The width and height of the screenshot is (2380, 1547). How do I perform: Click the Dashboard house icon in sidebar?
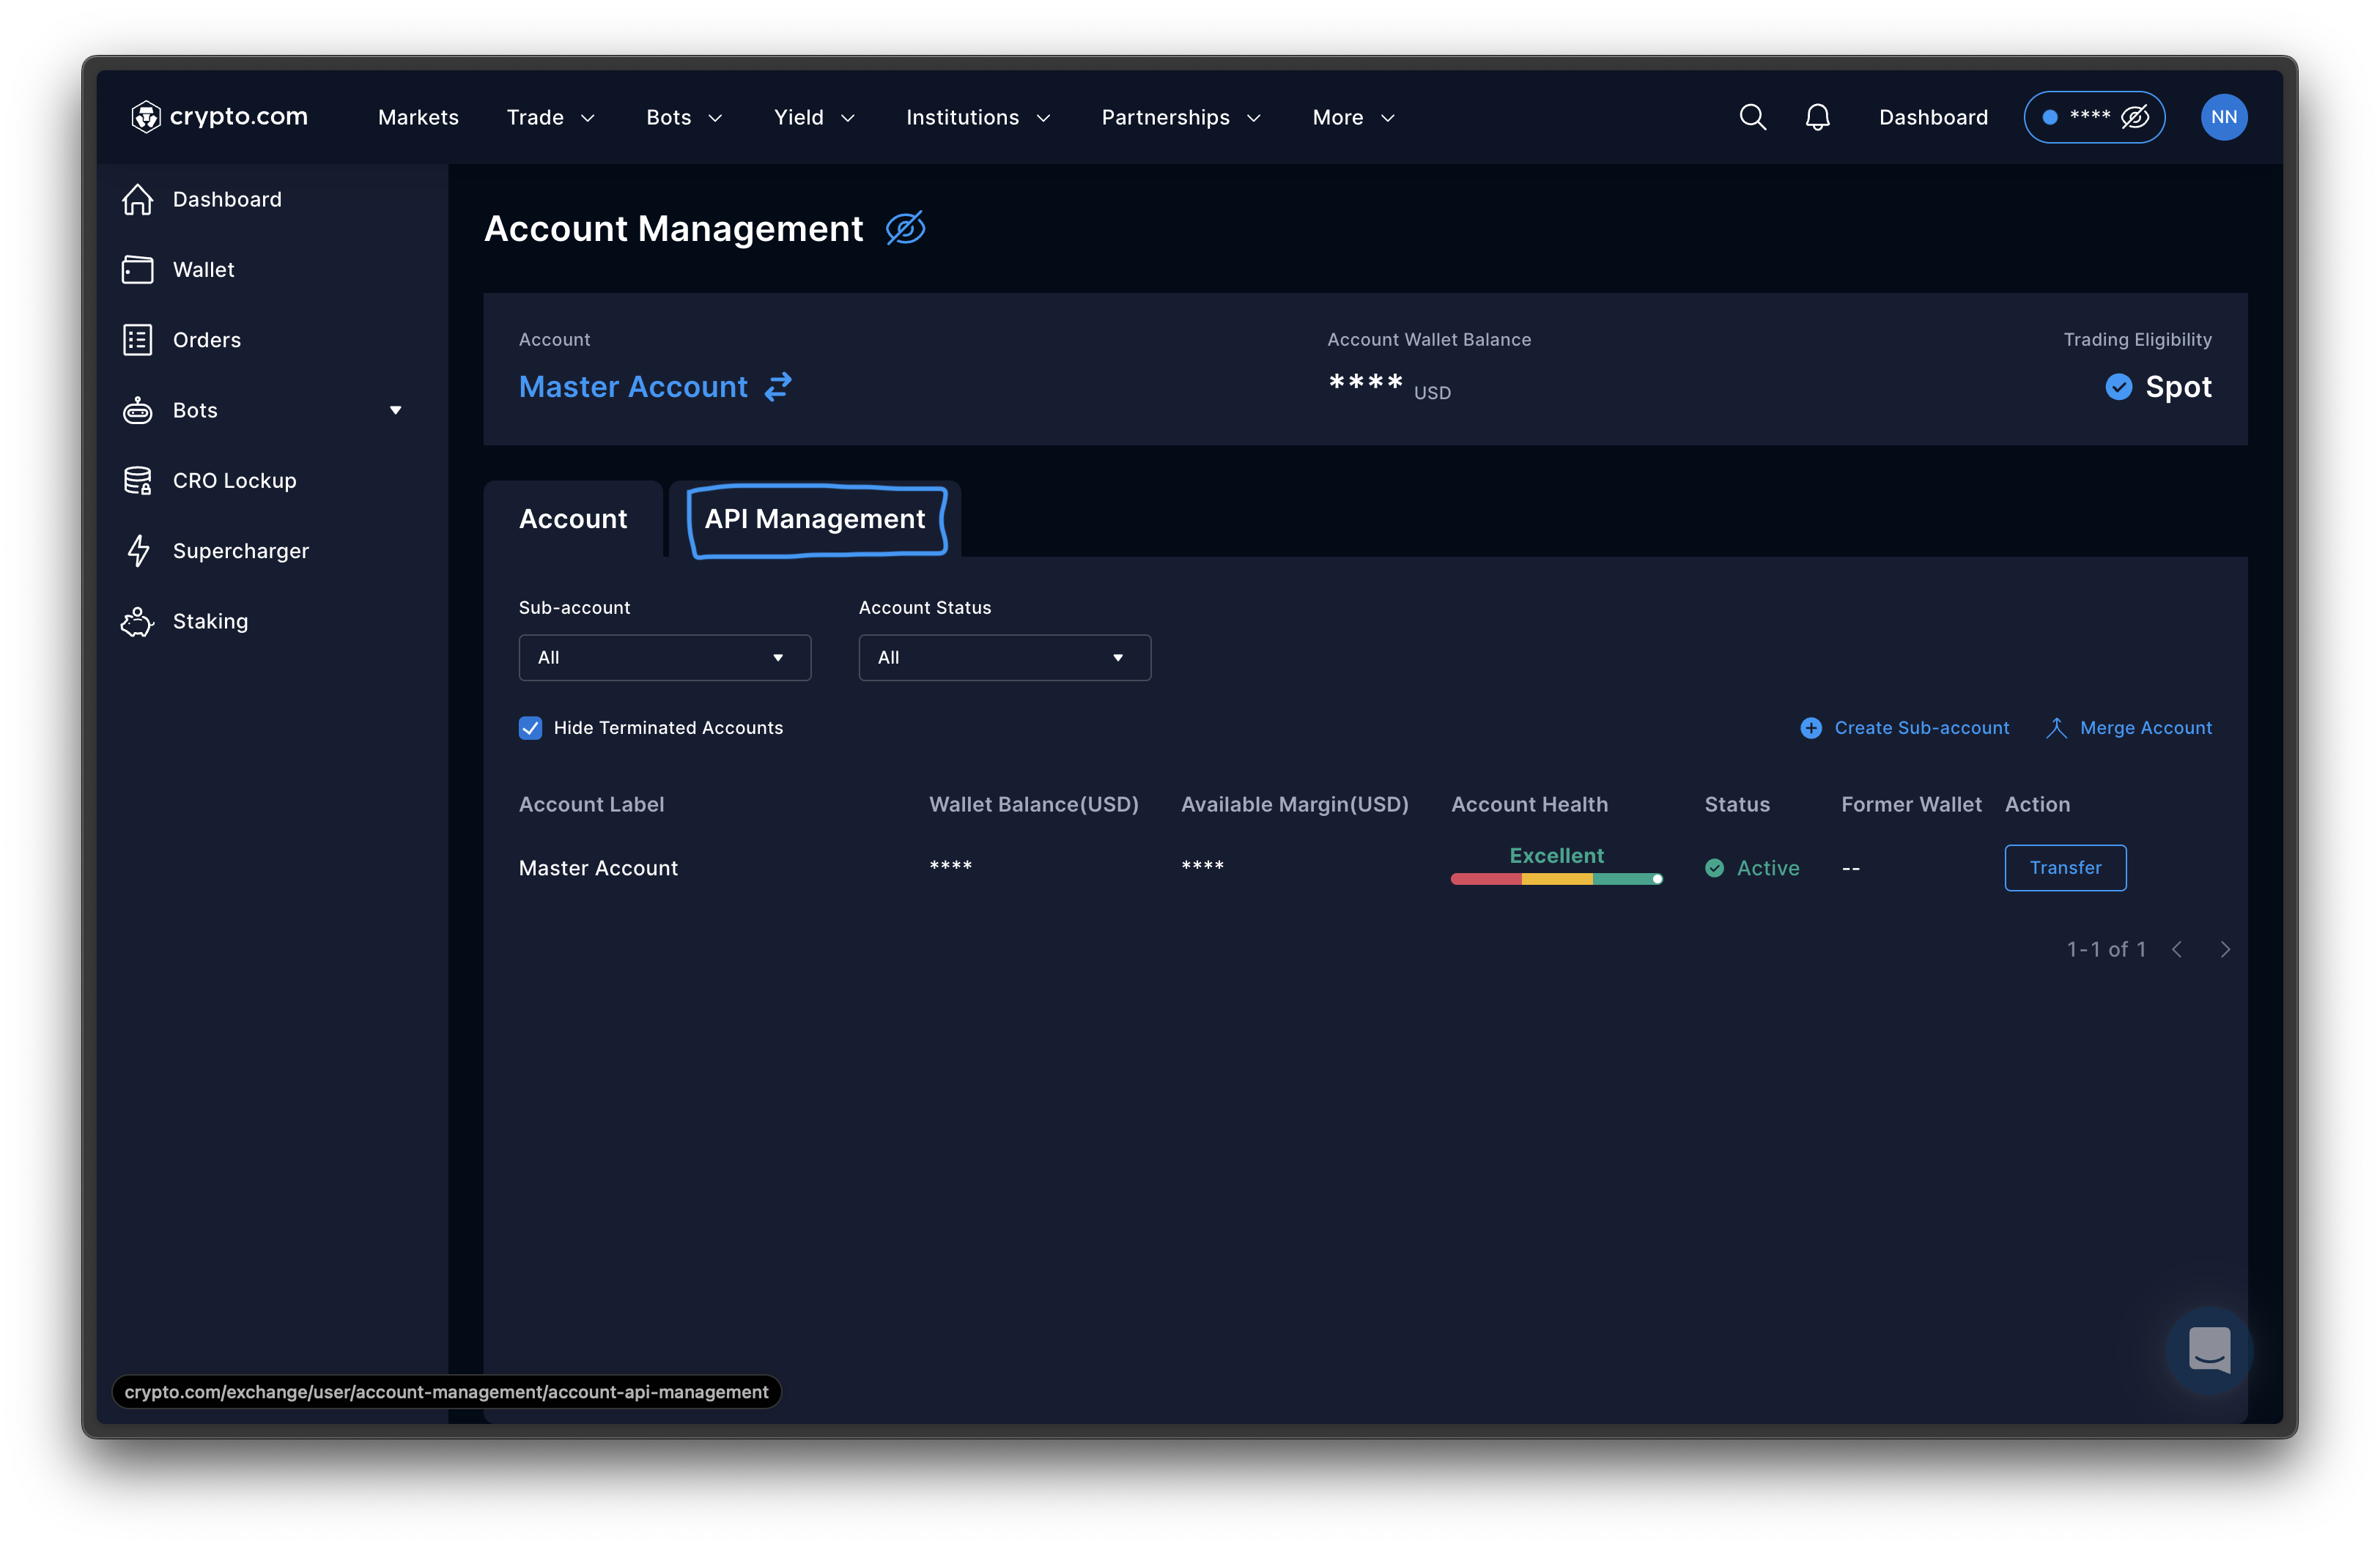click(138, 199)
